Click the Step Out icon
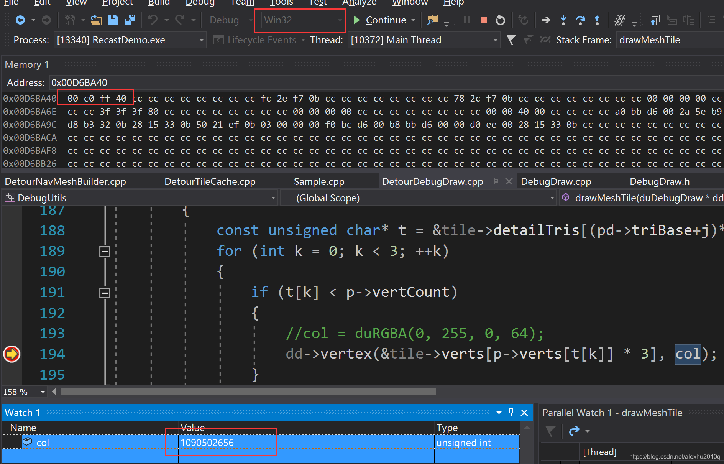This screenshot has width=724, height=464. 597,20
